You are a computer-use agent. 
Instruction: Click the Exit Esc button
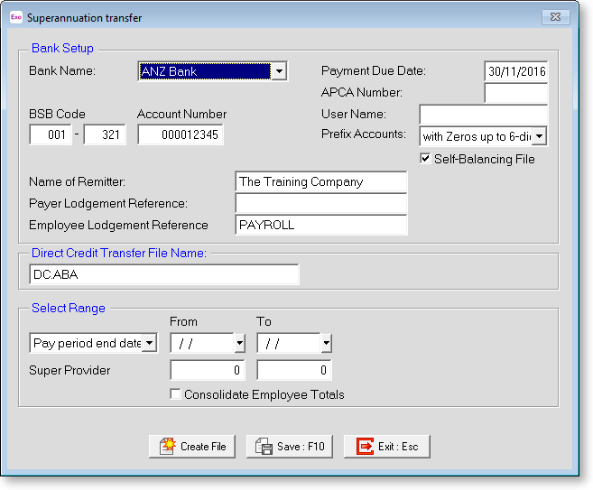tap(386, 446)
